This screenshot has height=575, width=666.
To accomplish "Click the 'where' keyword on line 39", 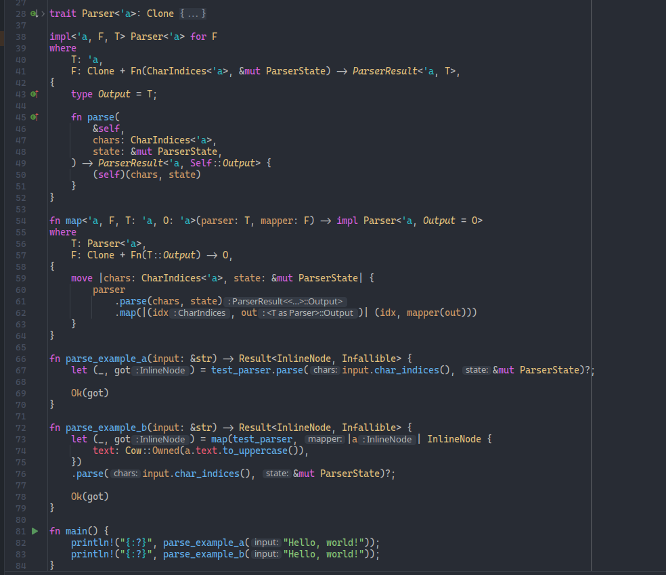I will coord(63,49).
